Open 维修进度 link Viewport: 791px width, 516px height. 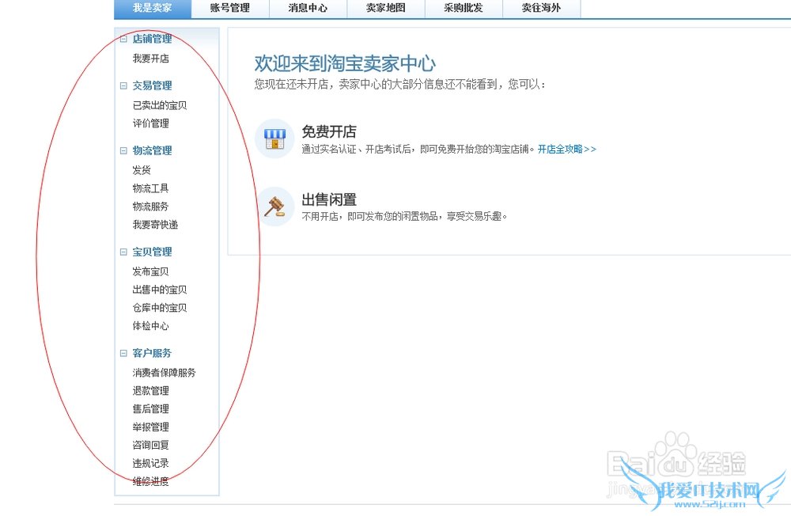151,481
